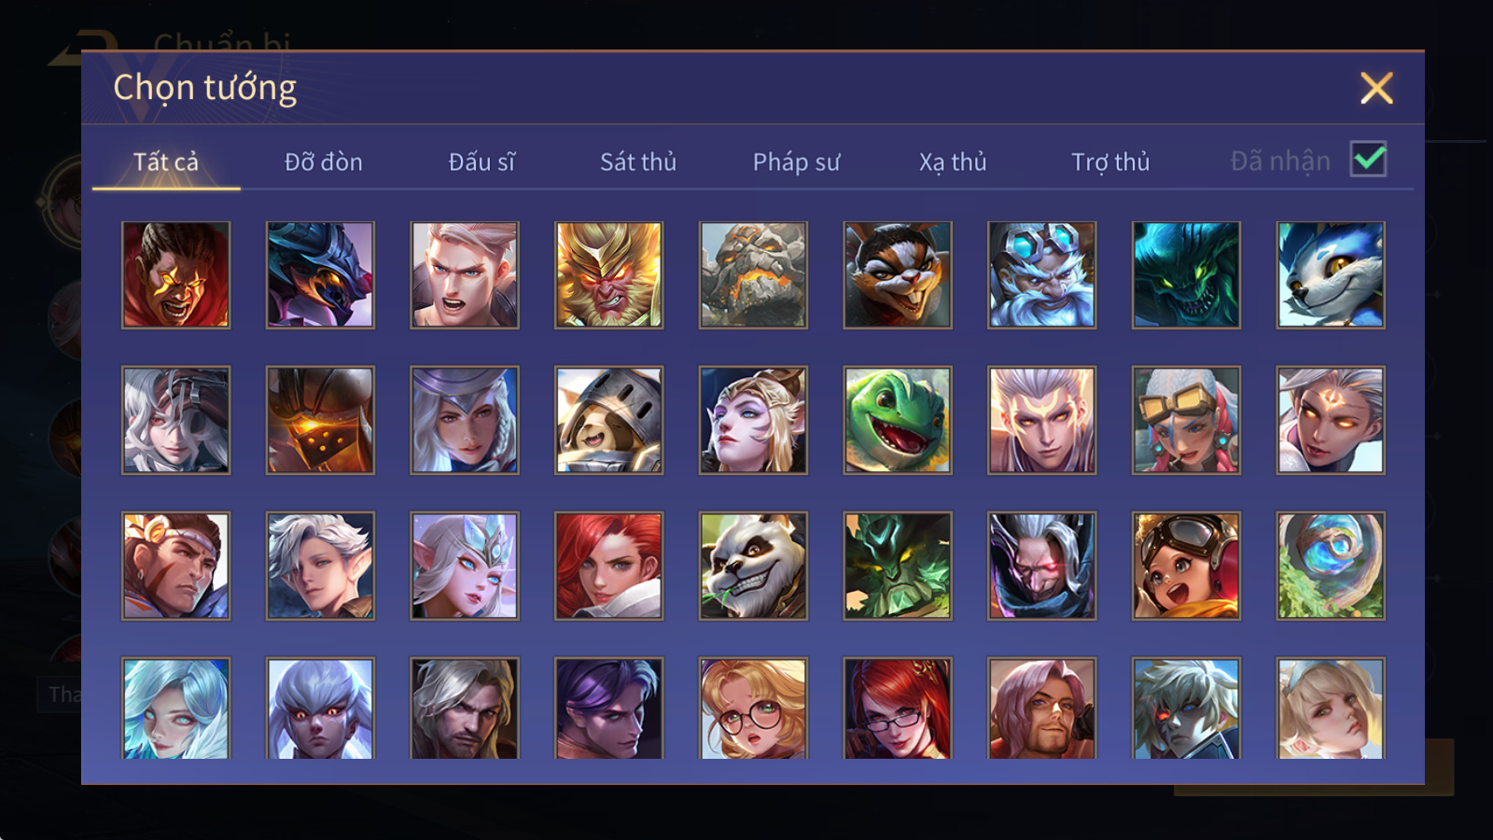Select the girl with aviator goggles portrait

[x=1186, y=566]
